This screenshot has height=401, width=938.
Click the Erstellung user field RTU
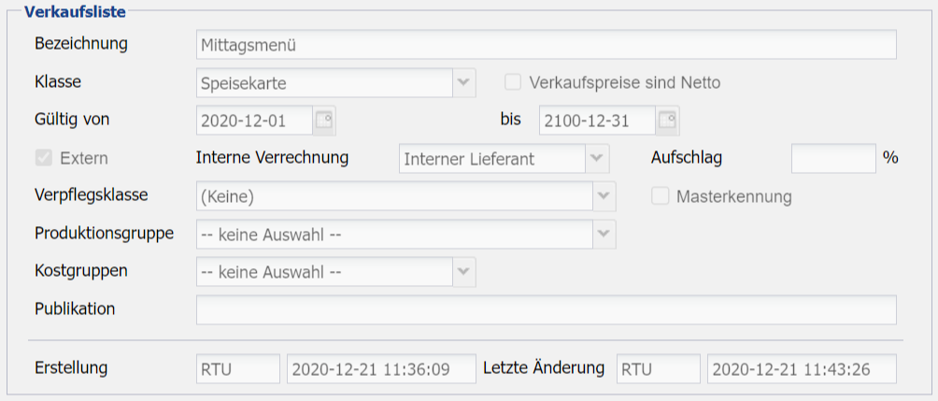237,368
